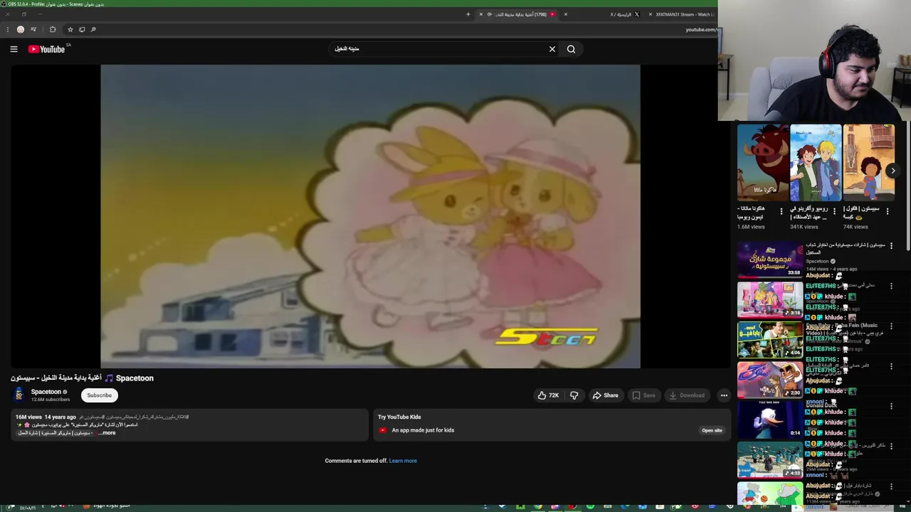The height and width of the screenshot is (512, 911).
Task: Switch to the XFATMAN31 Stream tab
Action: coord(683,14)
